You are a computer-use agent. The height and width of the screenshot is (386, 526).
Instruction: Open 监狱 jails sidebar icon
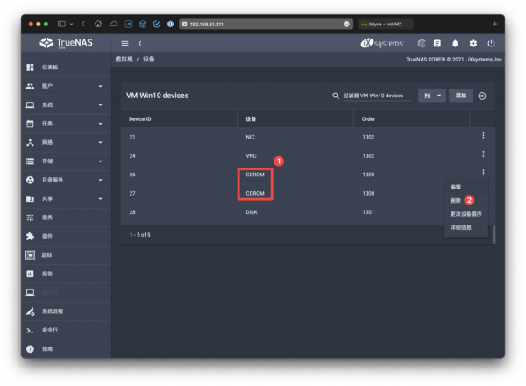tap(30, 255)
